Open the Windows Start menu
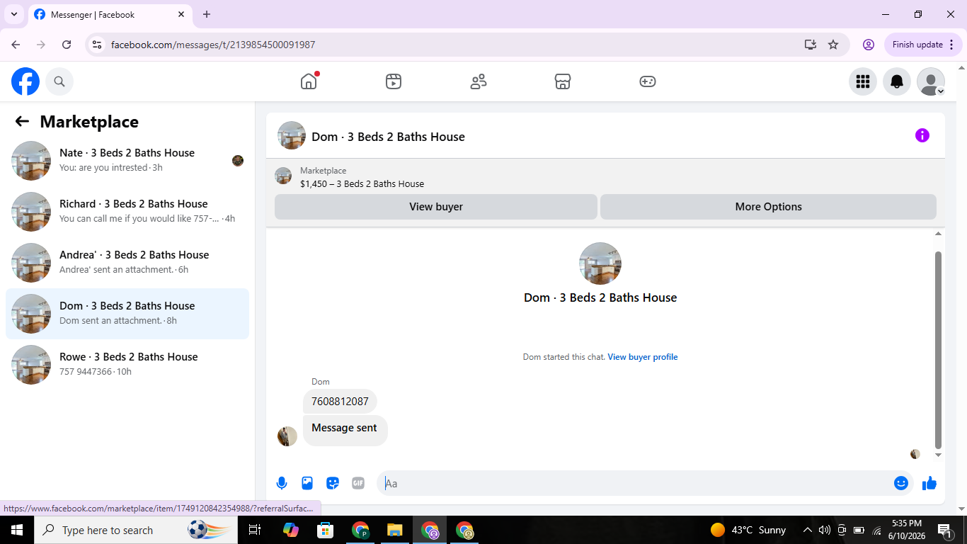The image size is (967, 544). (17, 530)
